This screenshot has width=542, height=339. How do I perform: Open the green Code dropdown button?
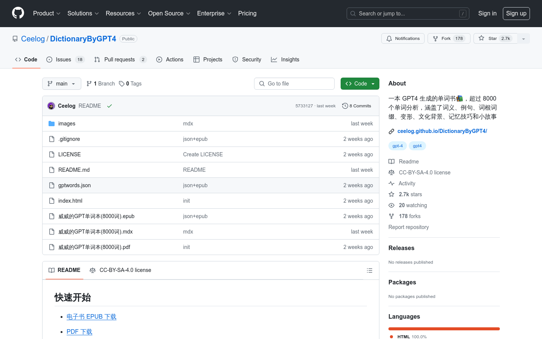[x=360, y=84]
